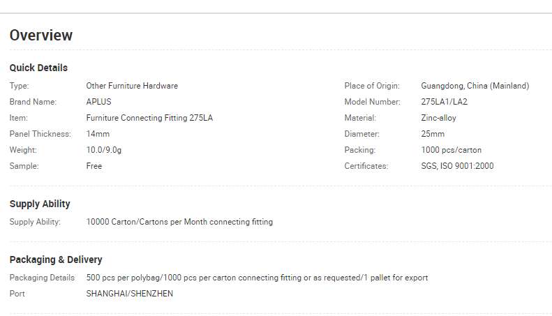Viewport: 552px width, 316px height.
Task: Click the Packaging & Delivery heading
Action: click(56, 259)
